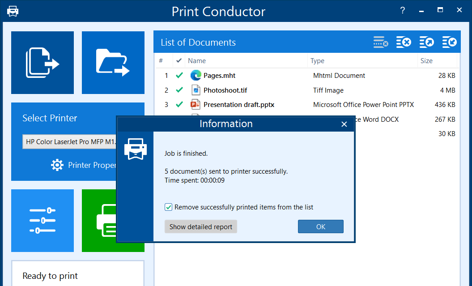
Task: Click the greyed Remove Selected Item icon
Action: point(381,43)
